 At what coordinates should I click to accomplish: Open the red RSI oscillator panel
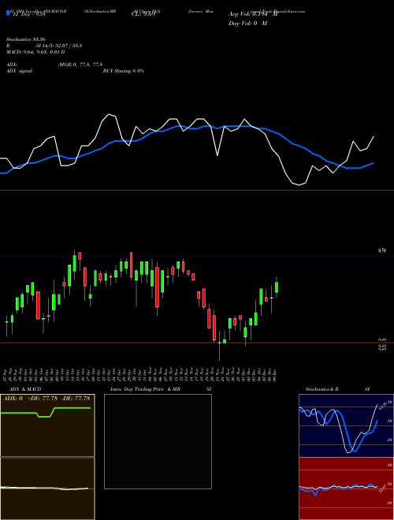click(x=346, y=488)
